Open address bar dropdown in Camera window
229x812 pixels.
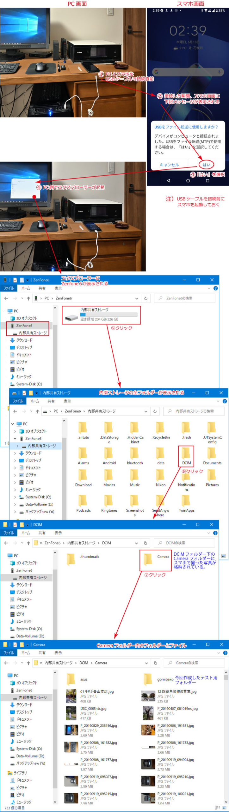146,663
